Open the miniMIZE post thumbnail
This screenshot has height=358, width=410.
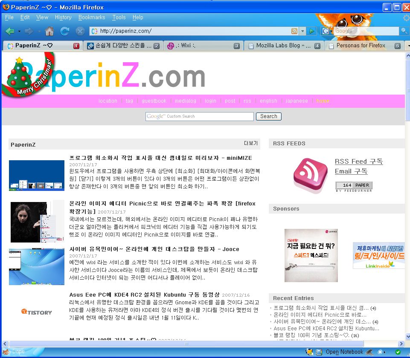pyautogui.click(x=37, y=176)
